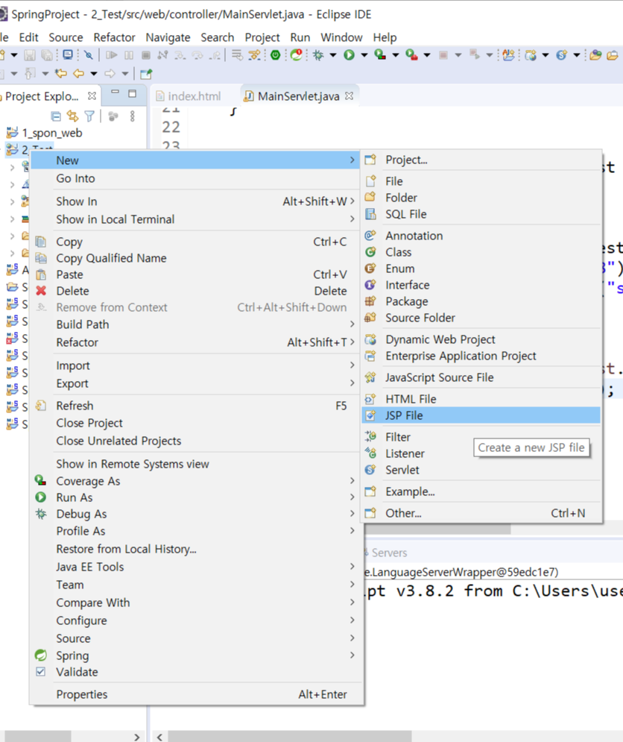
Task: Select Interface from the New submenu
Action: (x=481, y=285)
